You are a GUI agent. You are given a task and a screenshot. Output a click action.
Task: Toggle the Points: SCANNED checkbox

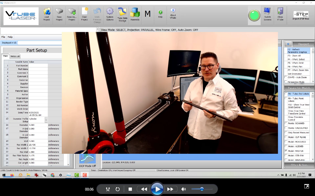(286, 123)
